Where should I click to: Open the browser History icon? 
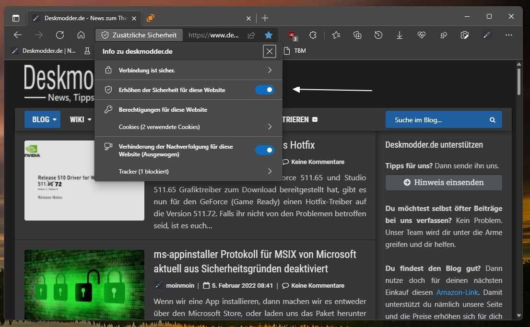click(378, 35)
